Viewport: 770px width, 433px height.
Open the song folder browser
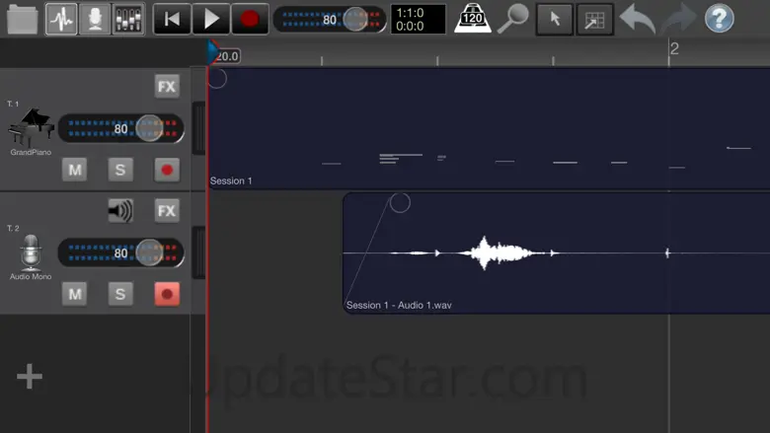coord(23,19)
